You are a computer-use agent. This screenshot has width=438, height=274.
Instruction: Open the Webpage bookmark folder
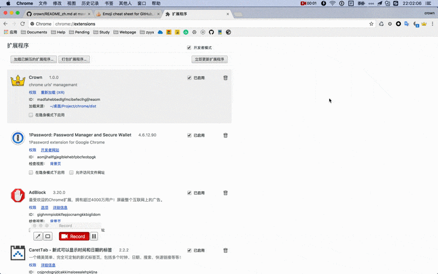(125, 32)
